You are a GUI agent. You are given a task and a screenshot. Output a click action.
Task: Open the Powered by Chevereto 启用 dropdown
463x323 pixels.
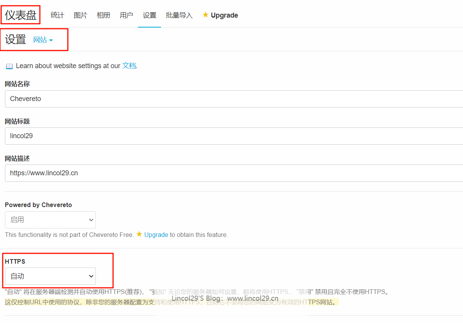click(50, 220)
